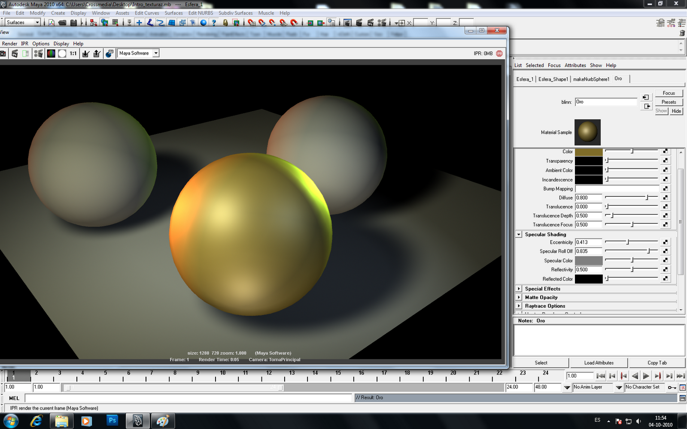Screen dimensions: 687x429
Task: Click the Load Attributes button
Action: 598,363
